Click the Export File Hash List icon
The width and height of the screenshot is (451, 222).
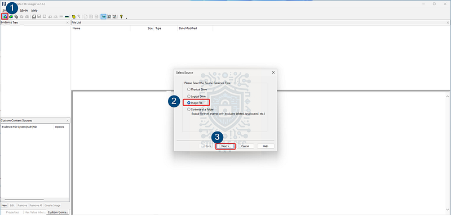91,17
